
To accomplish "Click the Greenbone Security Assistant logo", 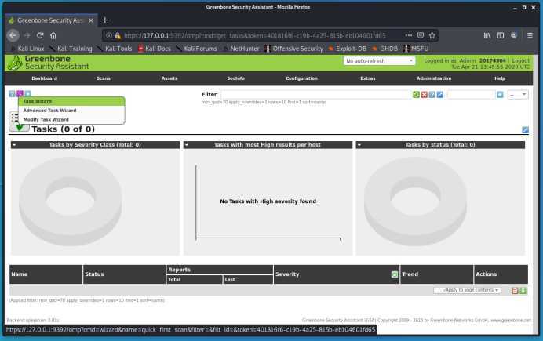I will click(48, 63).
